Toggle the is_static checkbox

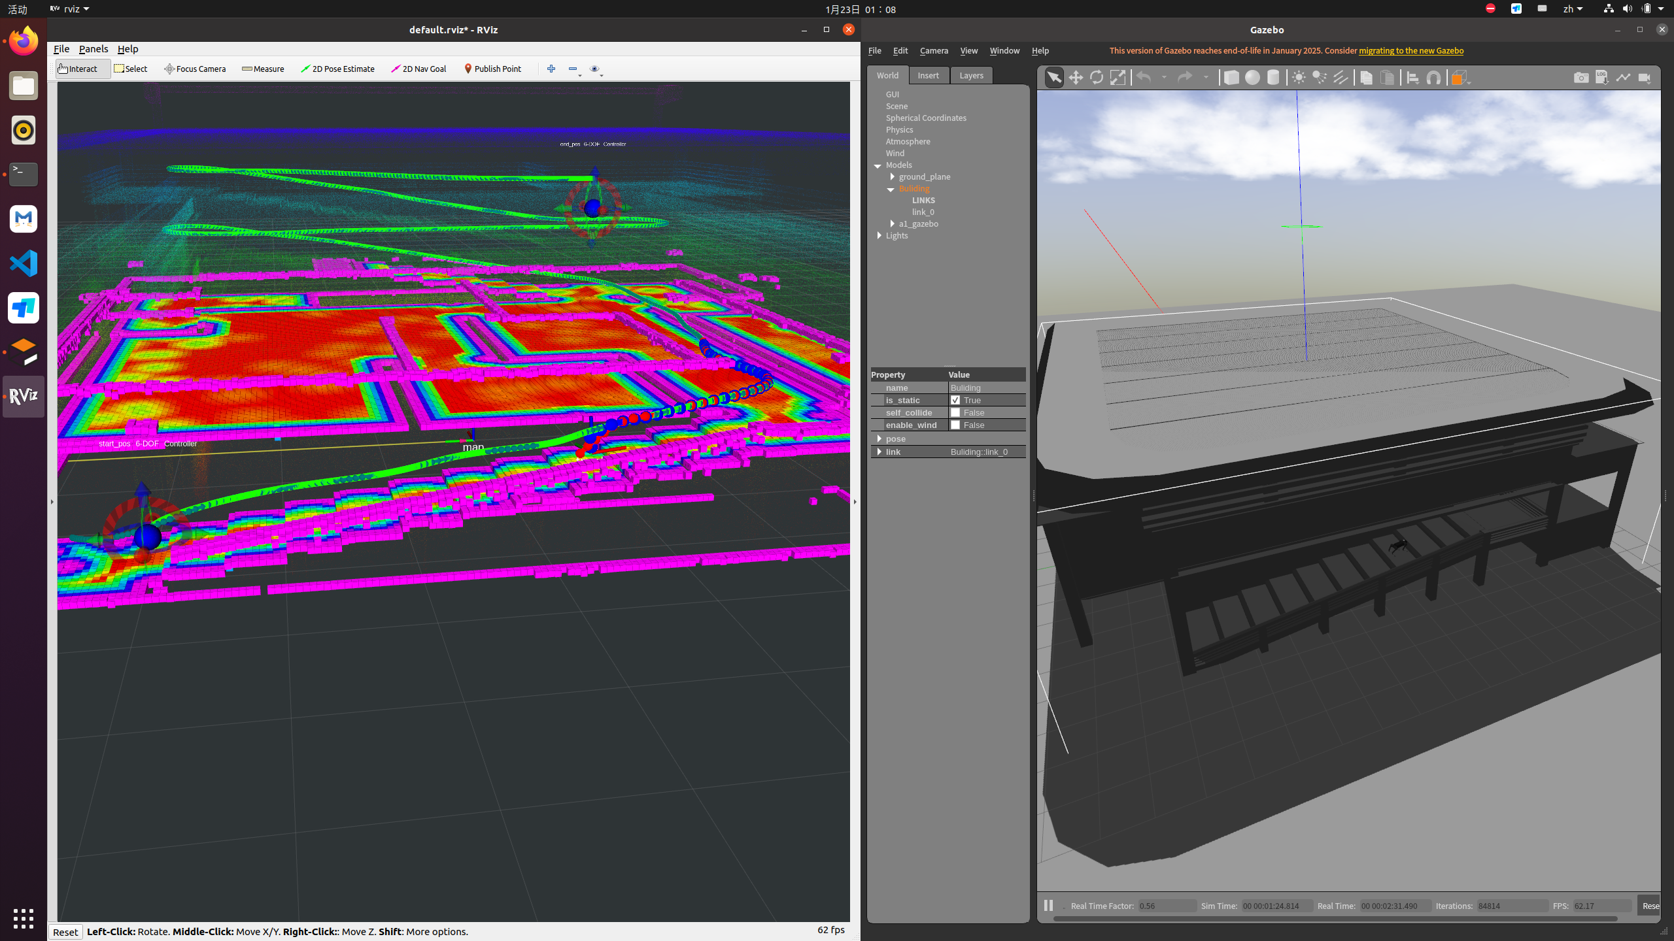[955, 400]
